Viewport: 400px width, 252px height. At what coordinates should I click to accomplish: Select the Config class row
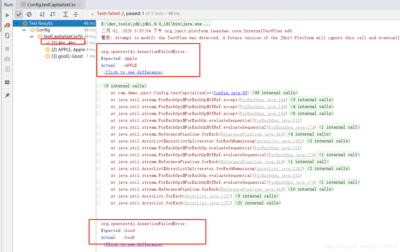pos(54,30)
